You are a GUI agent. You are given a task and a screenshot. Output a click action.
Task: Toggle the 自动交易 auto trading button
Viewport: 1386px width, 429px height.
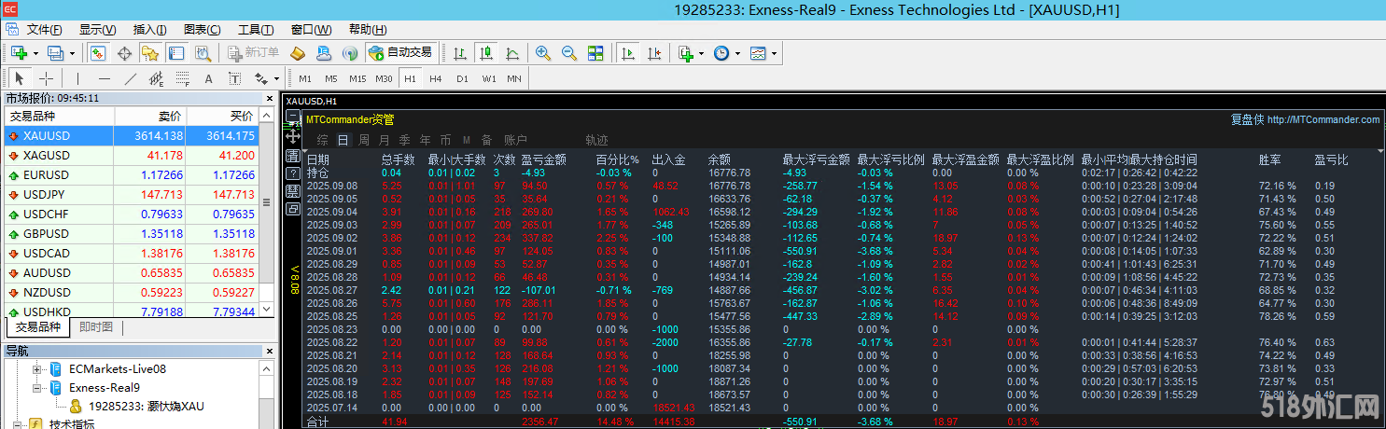(x=400, y=53)
